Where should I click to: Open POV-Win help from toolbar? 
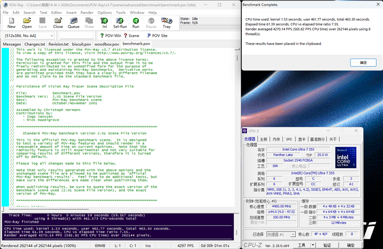tap(110, 35)
